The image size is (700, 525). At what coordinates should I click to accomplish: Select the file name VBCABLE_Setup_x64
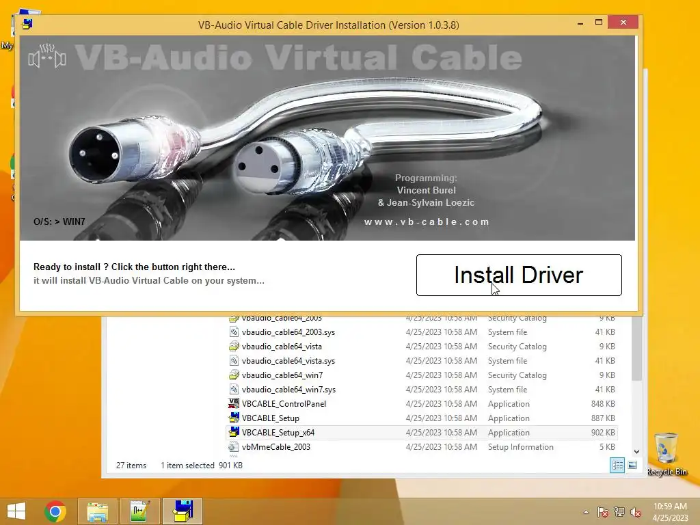(x=278, y=432)
